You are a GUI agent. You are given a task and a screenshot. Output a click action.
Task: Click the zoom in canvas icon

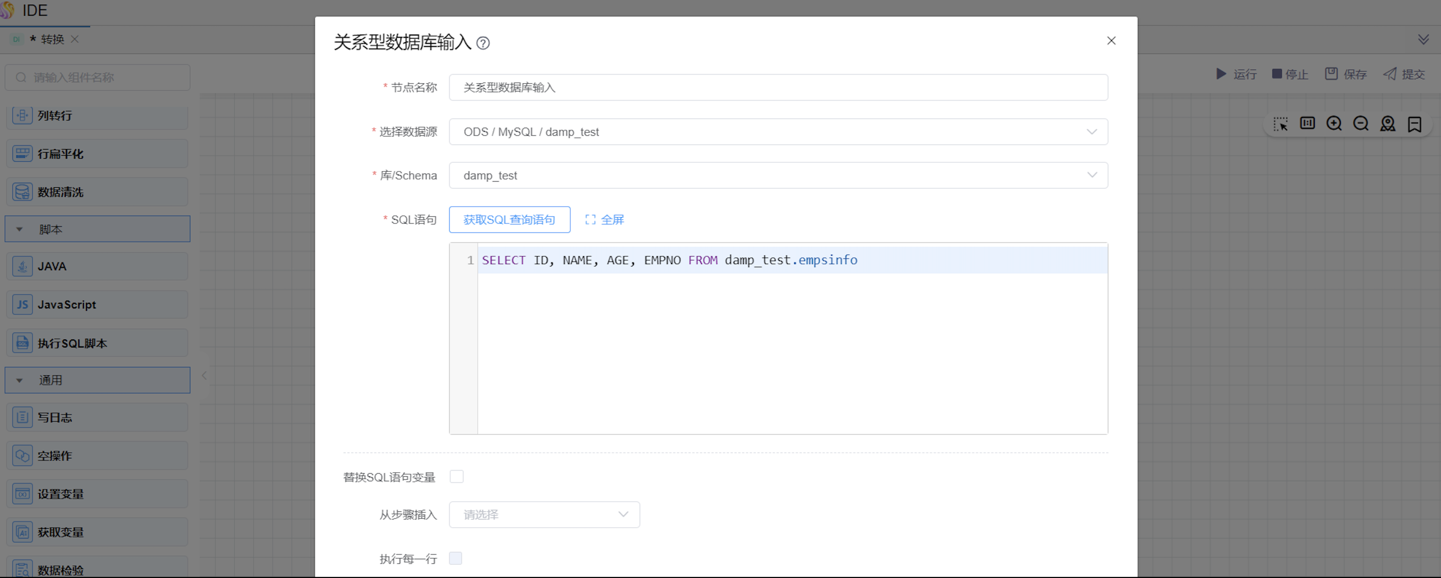[x=1334, y=124]
